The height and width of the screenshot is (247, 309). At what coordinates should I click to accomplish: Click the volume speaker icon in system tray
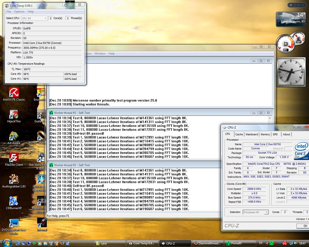[x=296, y=243]
